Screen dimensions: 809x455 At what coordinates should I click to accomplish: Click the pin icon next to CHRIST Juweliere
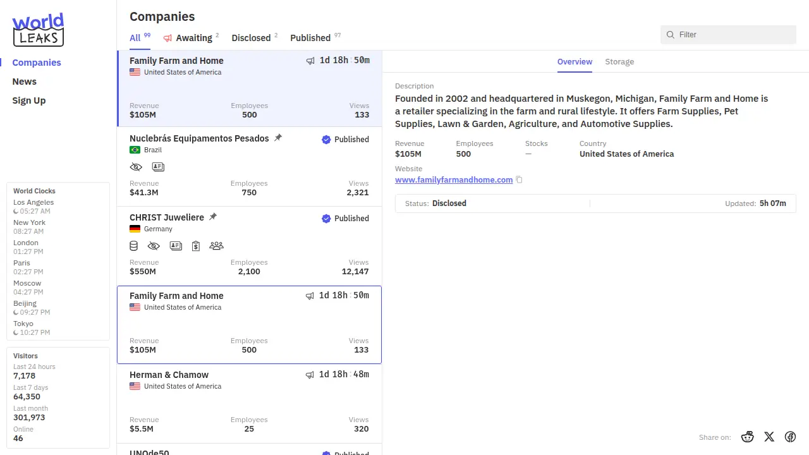tap(213, 217)
